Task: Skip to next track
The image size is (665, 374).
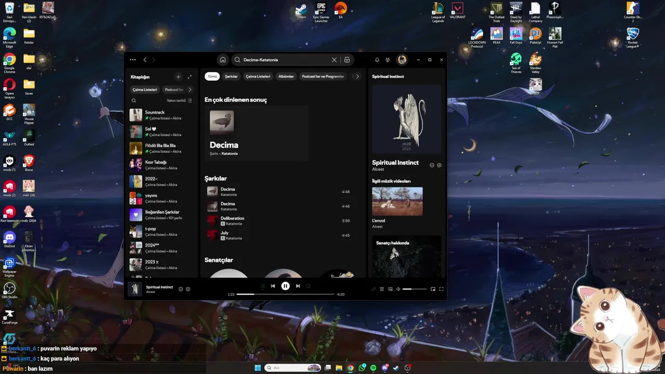Action: (298, 286)
